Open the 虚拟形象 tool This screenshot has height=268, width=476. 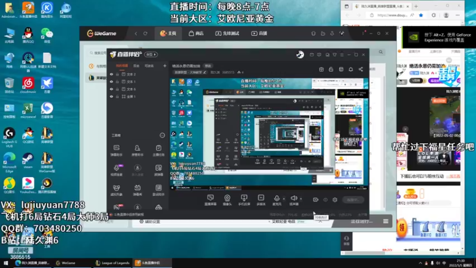pos(116,190)
